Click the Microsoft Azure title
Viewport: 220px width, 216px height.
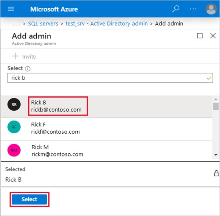(x=54, y=9)
